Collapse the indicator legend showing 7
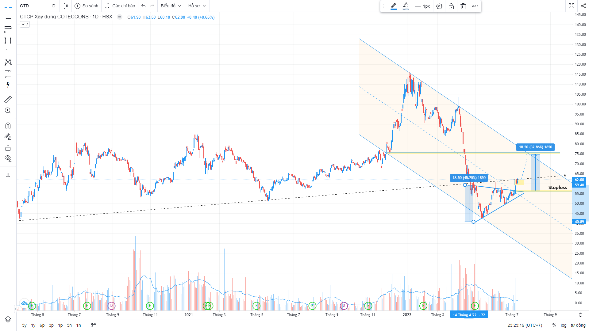 25,24
